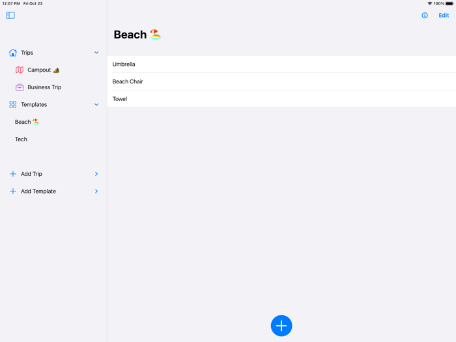
Task: Click the Business Trip briefcase icon
Action: (20, 87)
